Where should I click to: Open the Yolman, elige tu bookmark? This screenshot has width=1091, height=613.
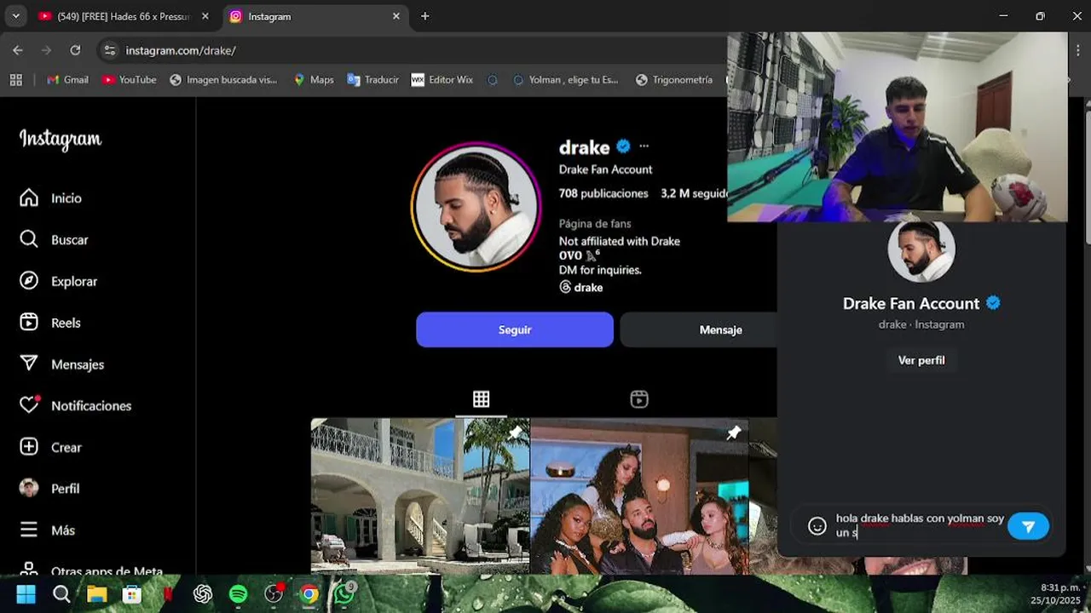tap(566, 79)
